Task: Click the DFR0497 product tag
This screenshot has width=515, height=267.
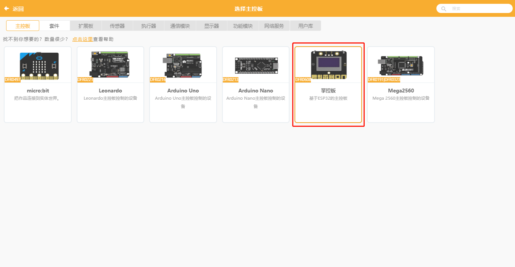Action: click(x=13, y=79)
